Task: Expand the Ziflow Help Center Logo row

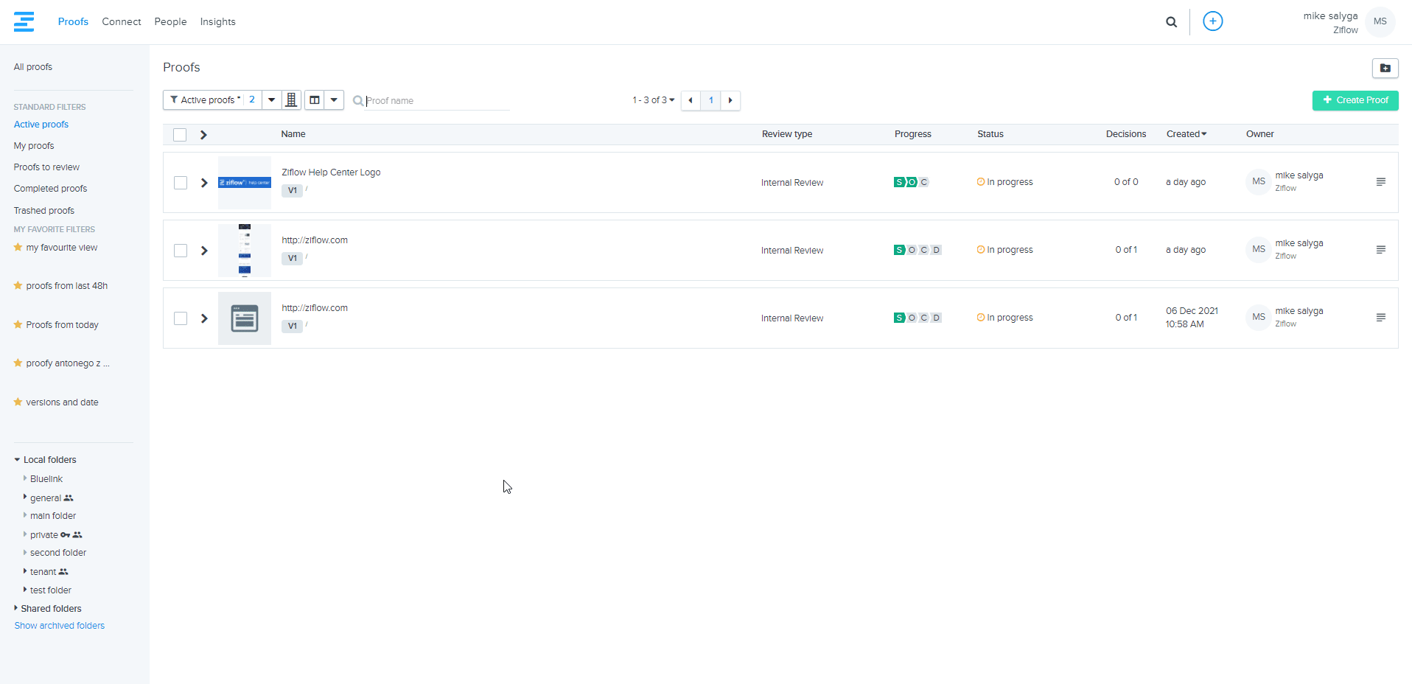Action: click(x=204, y=183)
